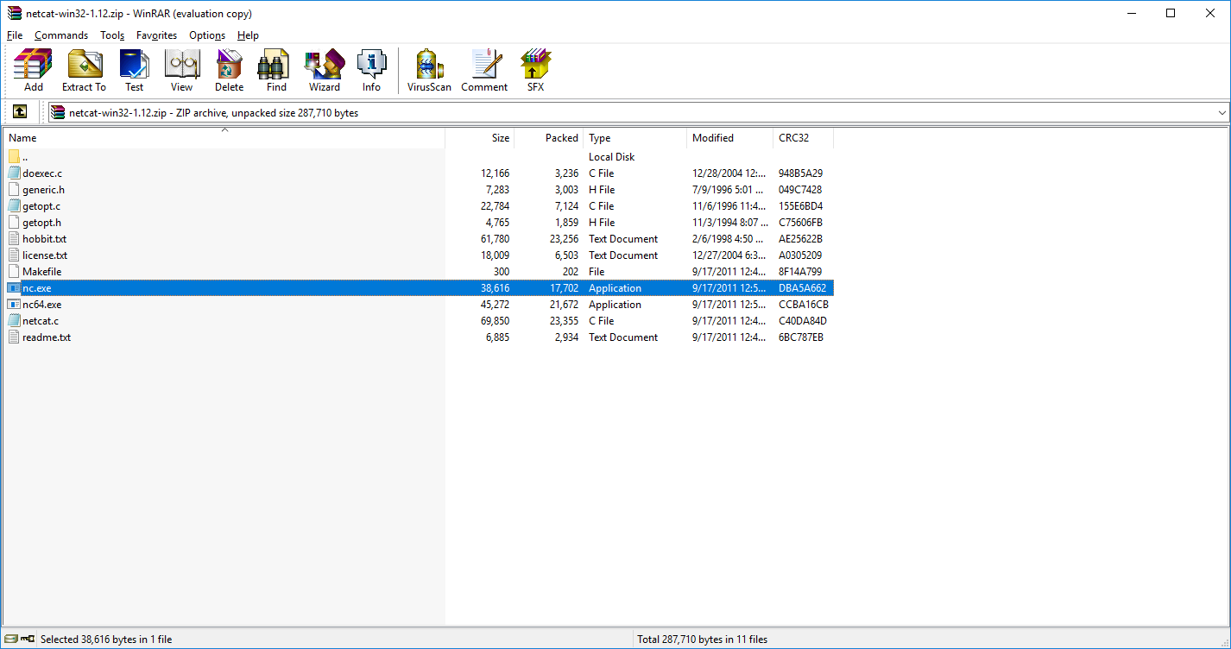Viewport: 1231px width, 649px height.
Task: Click the generic.h file icon
Action: [14, 190]
